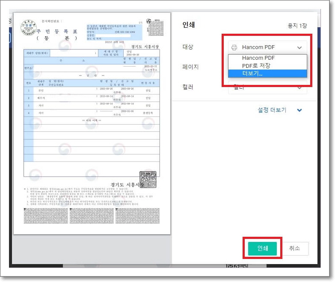Click the official red seal stamp in preview
The image size is (335, 282).
point(148,179)
